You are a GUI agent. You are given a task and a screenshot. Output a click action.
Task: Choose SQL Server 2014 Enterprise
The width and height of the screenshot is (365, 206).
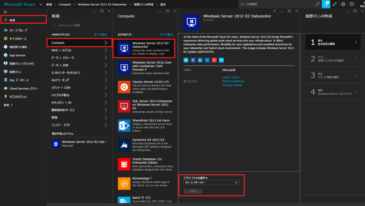[x=145, y=106]
